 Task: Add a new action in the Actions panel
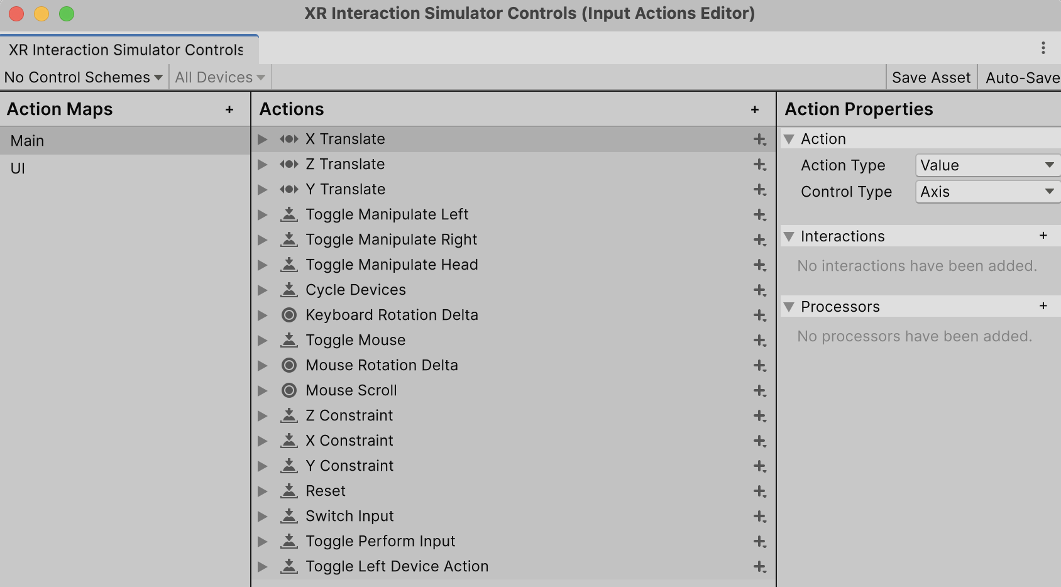(x=755, y=109)
